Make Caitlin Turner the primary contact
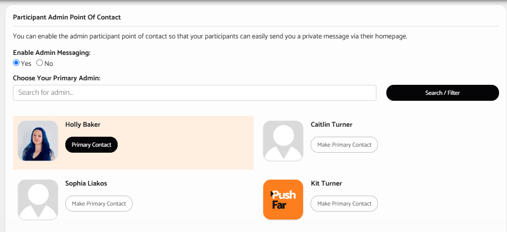The height and width of the screenshot is (232, 507). click(344, 145)
